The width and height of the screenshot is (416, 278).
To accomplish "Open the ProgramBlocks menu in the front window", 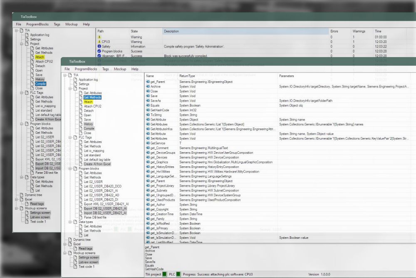I will point(86,69).
